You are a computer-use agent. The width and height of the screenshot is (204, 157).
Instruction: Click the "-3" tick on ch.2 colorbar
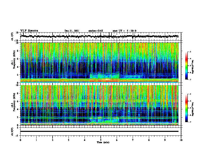point(190,94)
